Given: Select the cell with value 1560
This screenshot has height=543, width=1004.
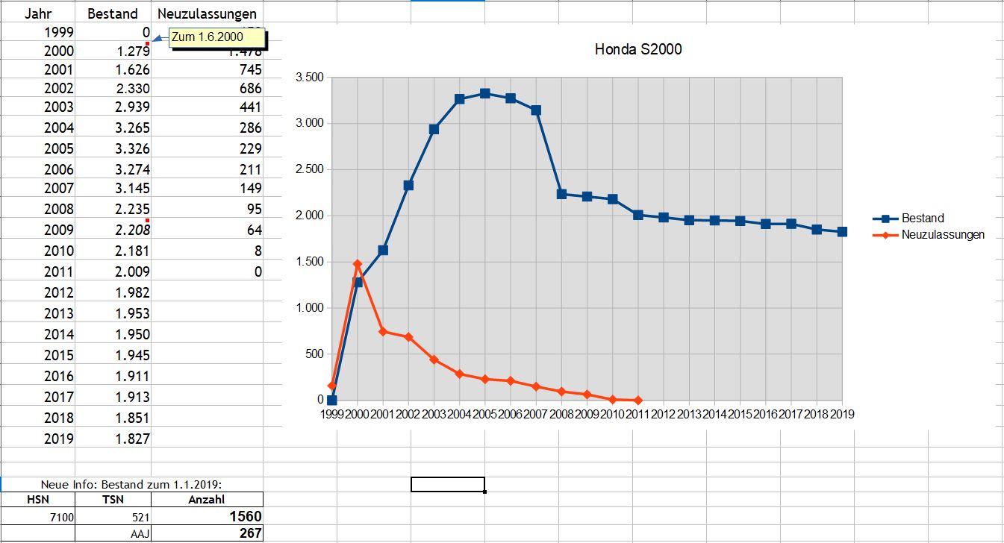Looking at the screenshot, I should click(207, 516).
